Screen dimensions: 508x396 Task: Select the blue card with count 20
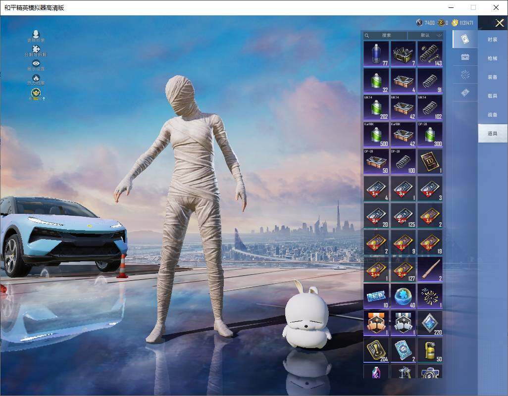pyautogui.click(x=376, y=215)
